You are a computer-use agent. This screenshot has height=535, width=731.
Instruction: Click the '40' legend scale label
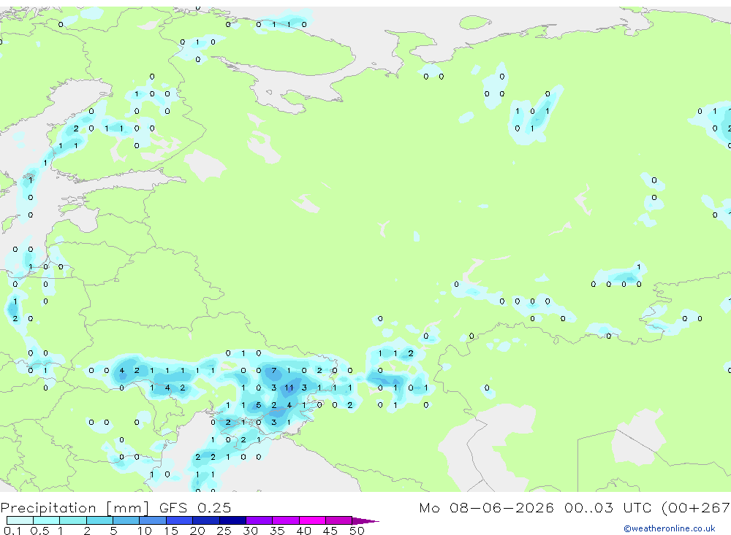(x=304, y=531)
